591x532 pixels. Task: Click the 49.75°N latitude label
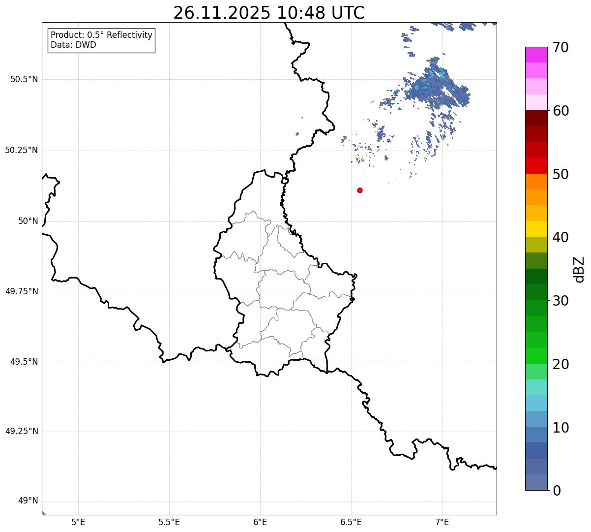(22, 291)
